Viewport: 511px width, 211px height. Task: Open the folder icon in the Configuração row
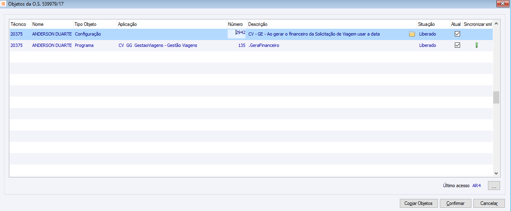click(412, 34)
